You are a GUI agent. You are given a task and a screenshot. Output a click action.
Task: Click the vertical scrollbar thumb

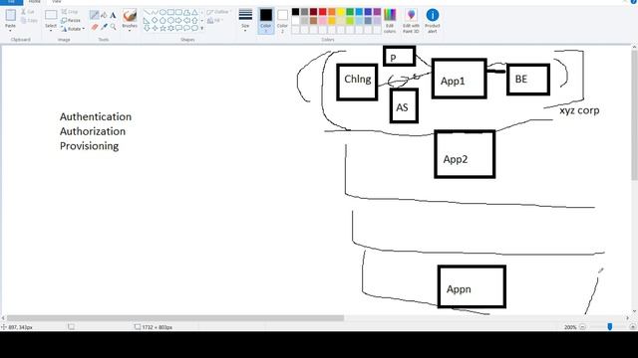coord(634,115)
